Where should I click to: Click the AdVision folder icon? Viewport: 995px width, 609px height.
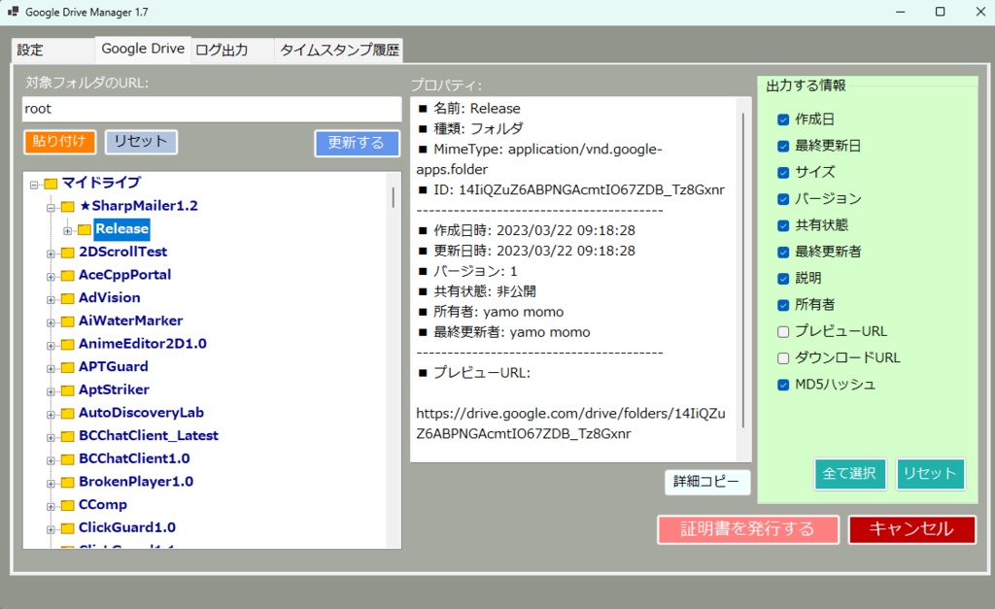pyautogui.click(x=67, y=299)
